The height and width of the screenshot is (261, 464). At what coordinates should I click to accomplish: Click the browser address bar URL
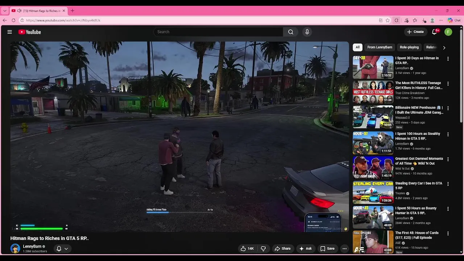(x=63, y=20)
